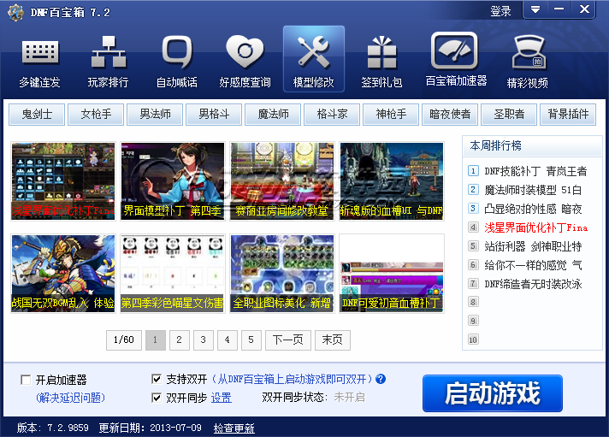Viewport: 609px width, 437px height.
Task: Switch to the 背景插件 tab
Action: click(568, 115)
